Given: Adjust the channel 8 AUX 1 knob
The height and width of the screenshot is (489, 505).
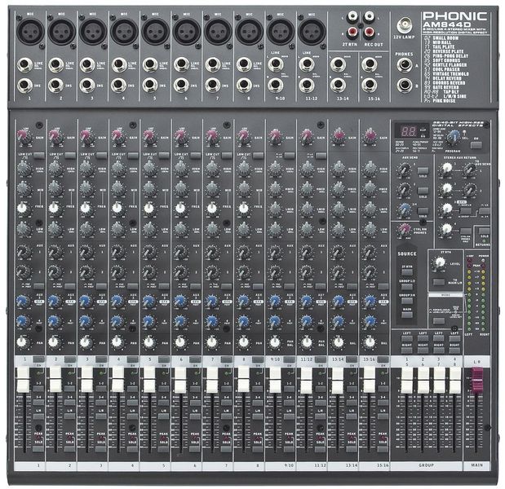Looking at the screenshot, I should click(243, 252).
